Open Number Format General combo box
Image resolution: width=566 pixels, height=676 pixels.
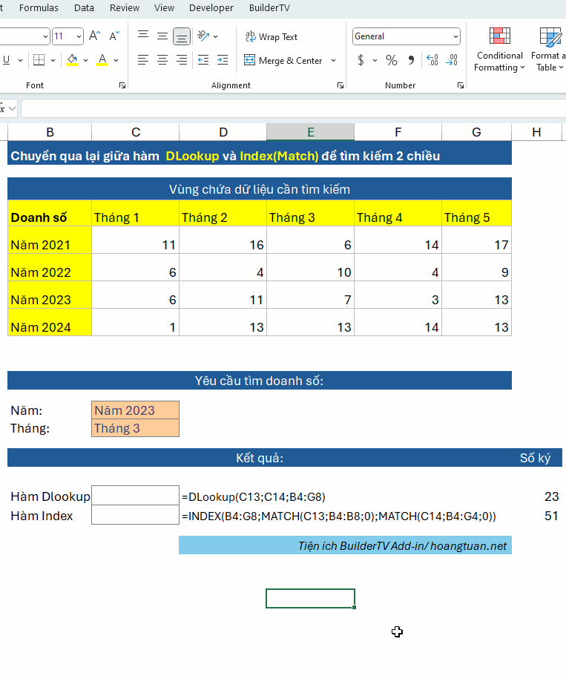[406, 36]
